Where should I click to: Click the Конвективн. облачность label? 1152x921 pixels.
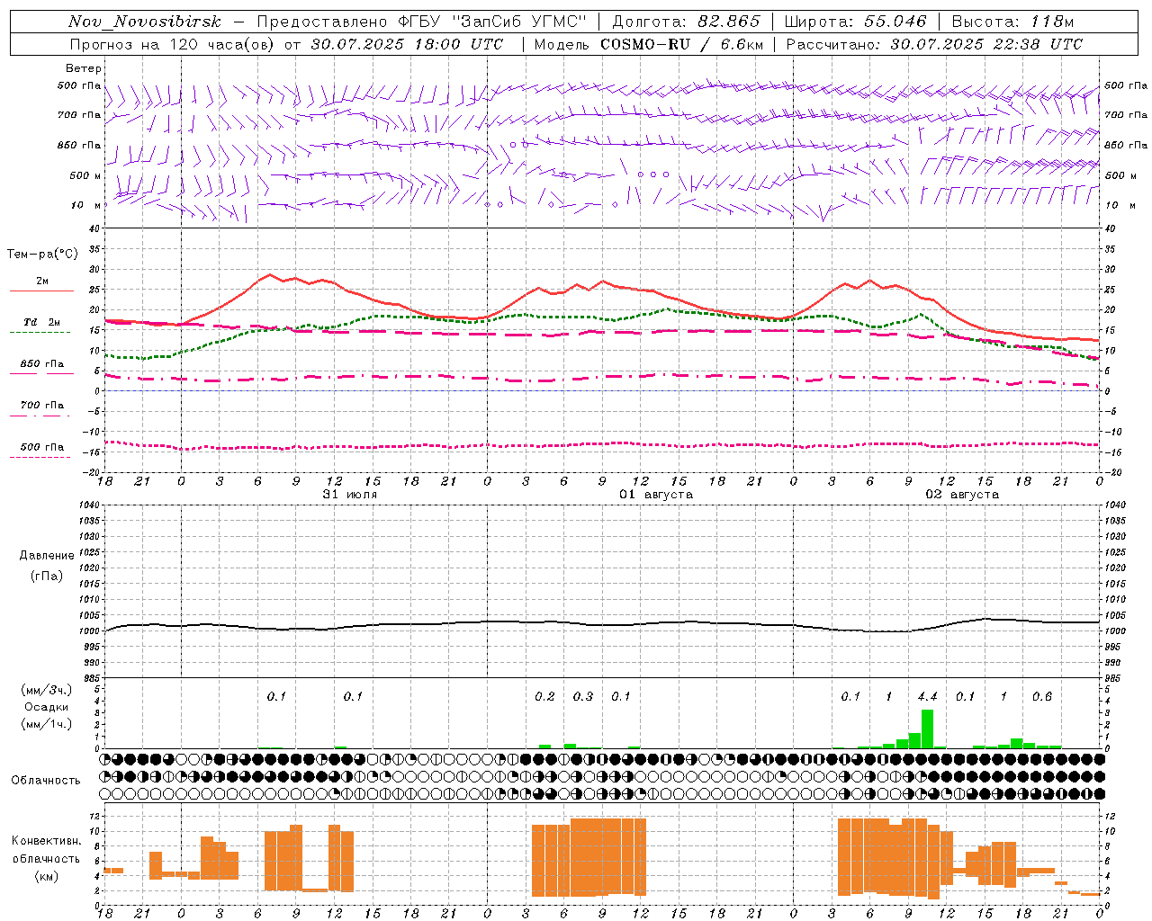coord(47,850)
